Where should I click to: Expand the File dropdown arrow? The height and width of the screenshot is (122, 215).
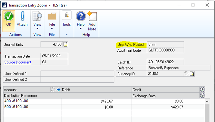52,29
